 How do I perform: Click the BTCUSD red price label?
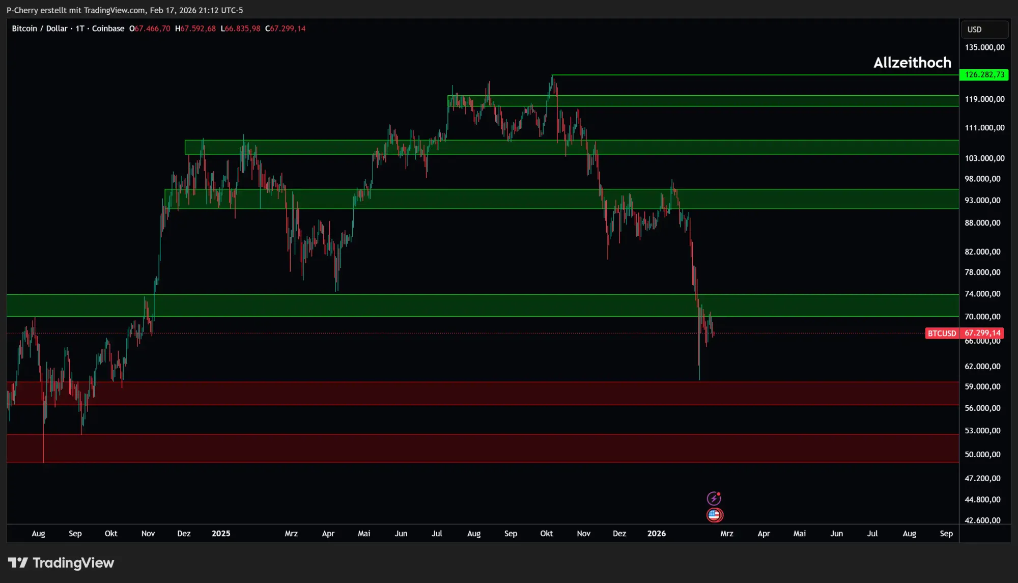[941, 334]
